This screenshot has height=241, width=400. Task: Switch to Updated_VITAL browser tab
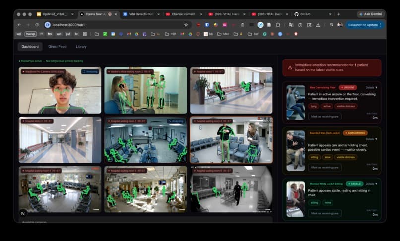click(55, 14)
